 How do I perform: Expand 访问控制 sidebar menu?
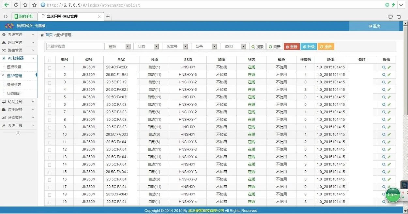(x=18, y=102)
